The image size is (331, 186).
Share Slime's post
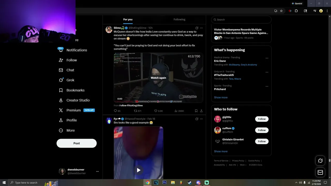201,111
